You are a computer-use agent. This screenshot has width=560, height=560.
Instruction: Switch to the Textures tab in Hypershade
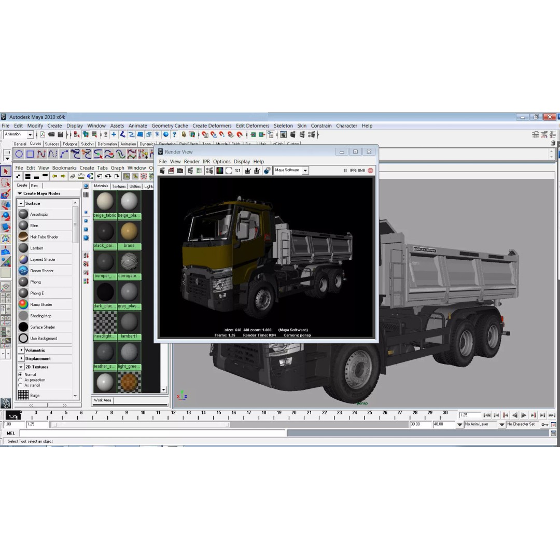click(119, 187)
